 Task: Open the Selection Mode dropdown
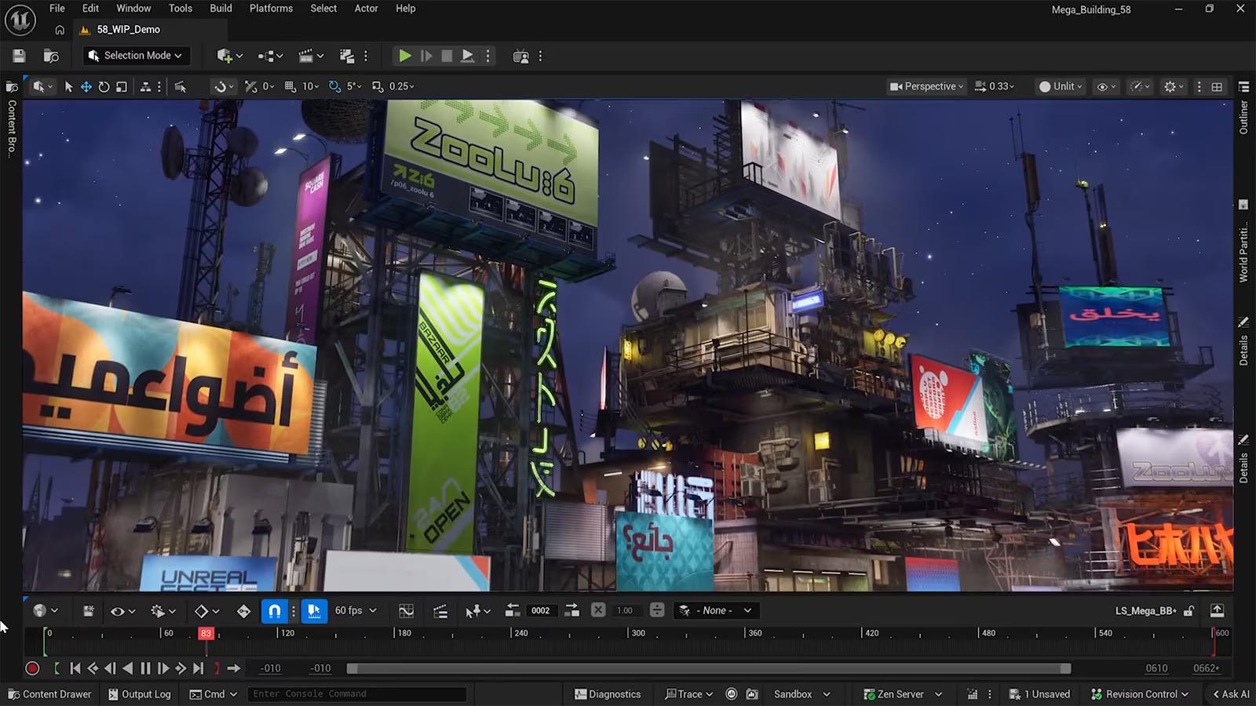pos(135,56)
